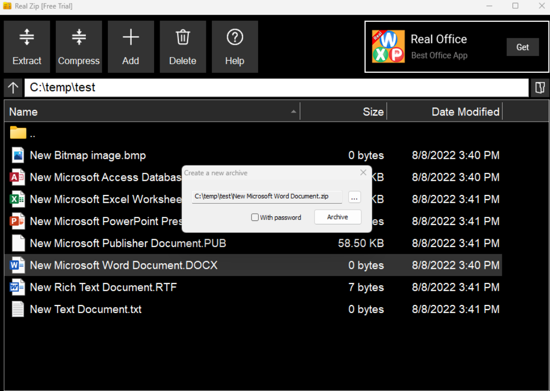Image resolution: width=550 pixels, height=391 pixels.
Task: Click the Archive button
Action: click(338, 217)
